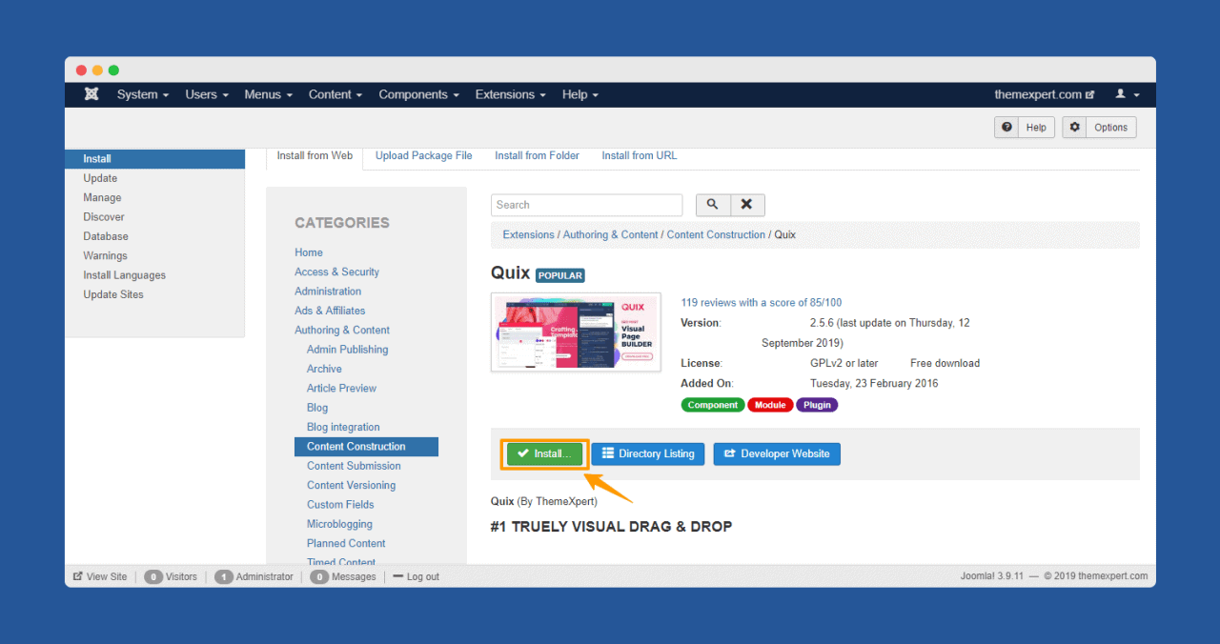Open Help via the question mark button
Image resolution: width=1220 pixels, height=644 pixels.
[1025, 128]
